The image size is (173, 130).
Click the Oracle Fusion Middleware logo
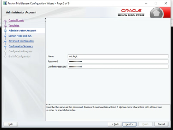131,13
